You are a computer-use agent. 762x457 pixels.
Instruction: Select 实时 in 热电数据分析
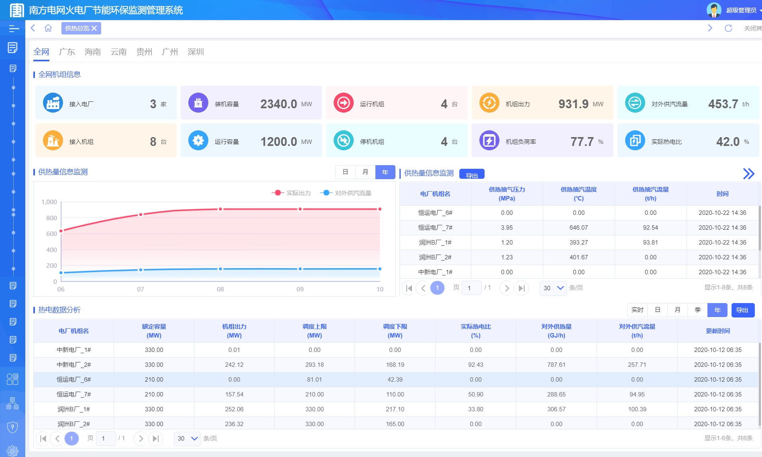(637, 310)
